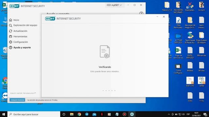The image size is (209, 117).
Task: Click the ESET taskbar button
Action: pos(132,114)
